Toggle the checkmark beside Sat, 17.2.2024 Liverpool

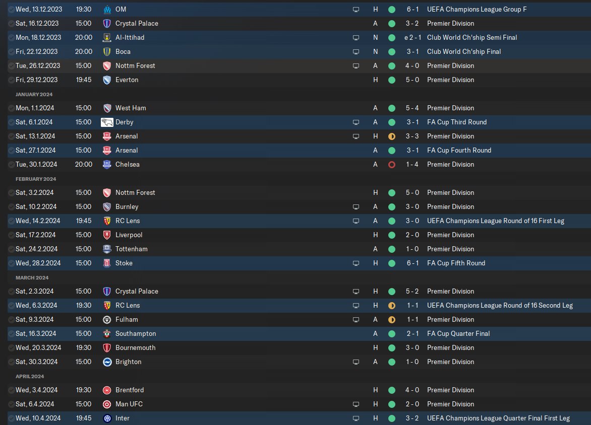tap(11, 235)
